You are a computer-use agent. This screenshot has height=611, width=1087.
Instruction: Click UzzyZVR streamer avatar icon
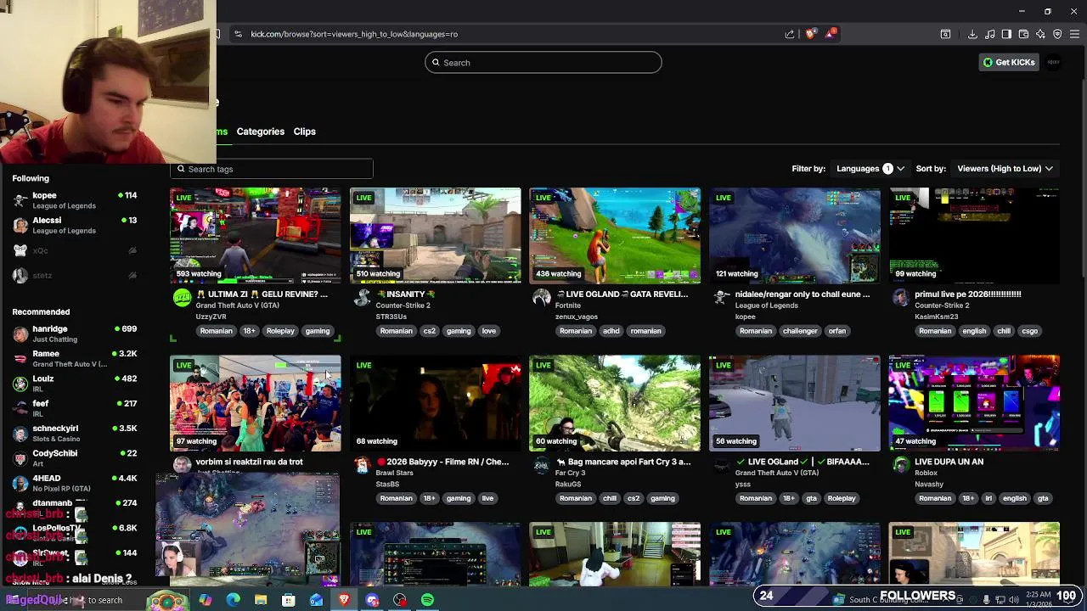(x=182, y=298)
